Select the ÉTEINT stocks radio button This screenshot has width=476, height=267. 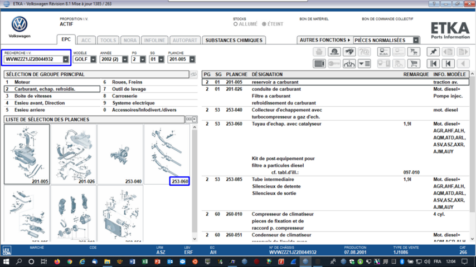point(264,24)
